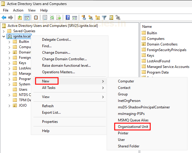This screenshot has height=153, width=192.
Task: Click the Filter funnel toolbar icon
Action: coord(104,18)
